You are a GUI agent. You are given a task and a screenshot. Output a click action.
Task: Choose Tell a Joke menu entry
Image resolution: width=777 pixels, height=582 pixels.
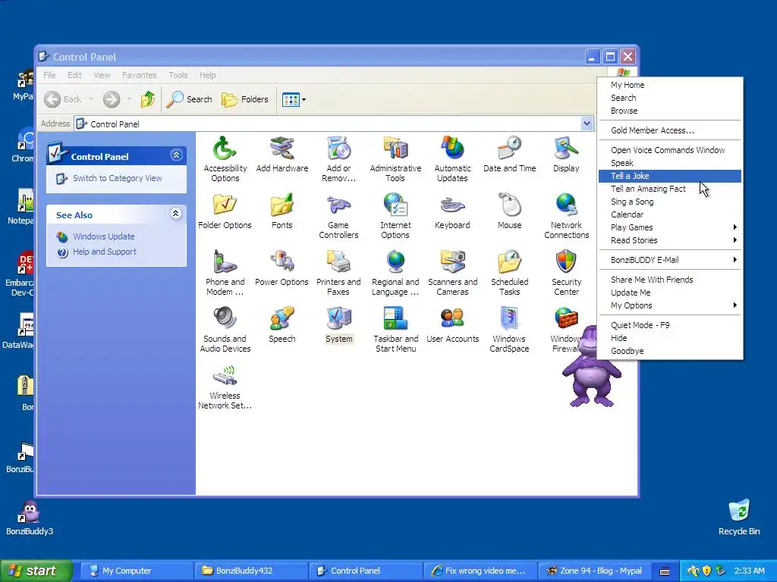[x=669, y=176]
